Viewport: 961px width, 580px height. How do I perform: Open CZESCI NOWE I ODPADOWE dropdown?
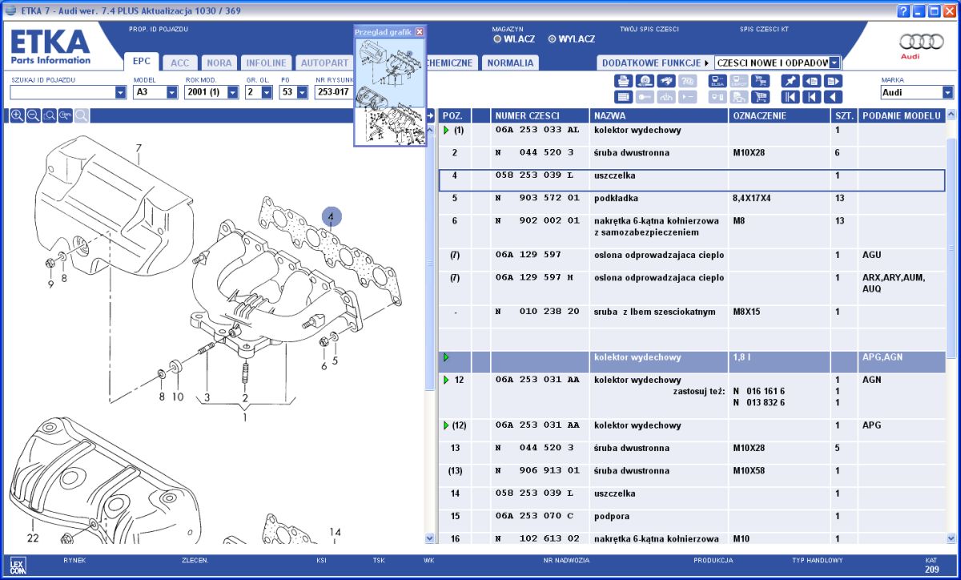[x=834, y=62]
